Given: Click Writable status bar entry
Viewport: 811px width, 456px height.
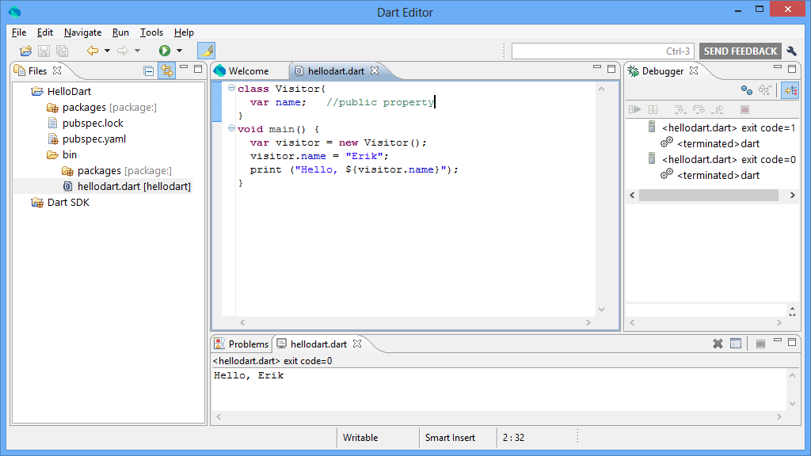Looking at the screenshot, I should (360, 437).
